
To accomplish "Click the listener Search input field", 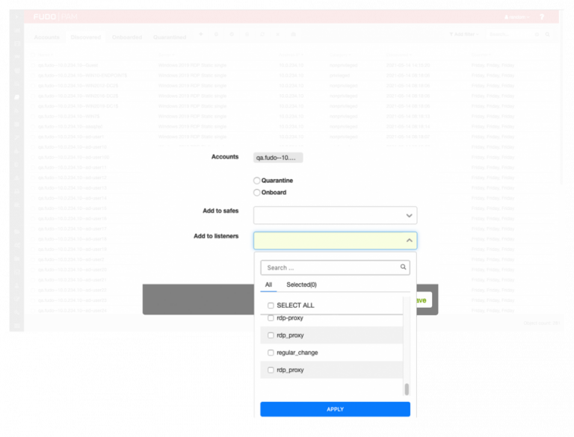I will (x=330, y=267).
